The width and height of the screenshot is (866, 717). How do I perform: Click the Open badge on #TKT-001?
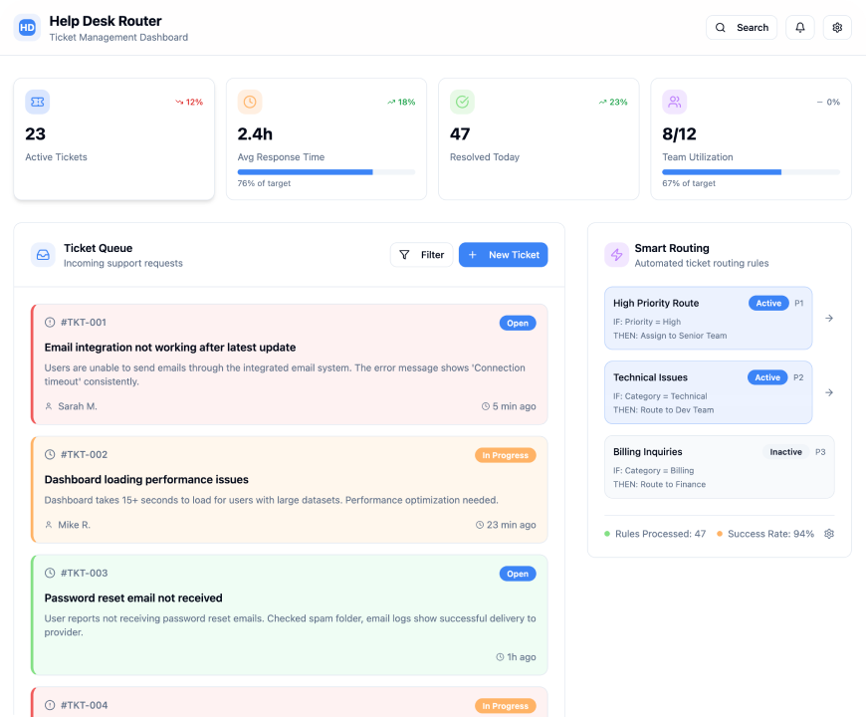(518, 323)
